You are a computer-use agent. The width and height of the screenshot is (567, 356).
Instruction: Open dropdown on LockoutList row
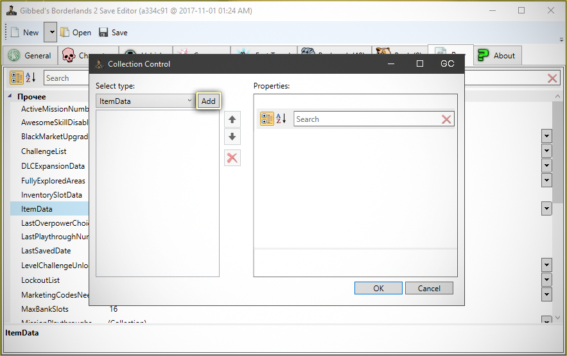pyautogui.click(x=546, y=280)
